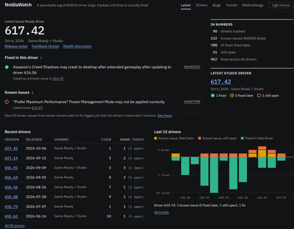Click the yellow '0 fixed later' arrow icon
The width and height of the screenshot is (294, 229).
pos(232,95)
